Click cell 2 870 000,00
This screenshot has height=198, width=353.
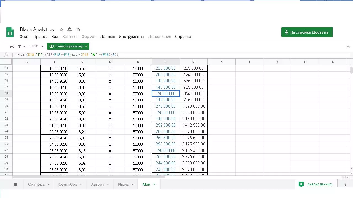coord(194,169)
